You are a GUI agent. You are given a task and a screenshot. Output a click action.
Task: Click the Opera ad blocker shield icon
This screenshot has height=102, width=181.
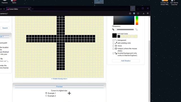point(134,13)
